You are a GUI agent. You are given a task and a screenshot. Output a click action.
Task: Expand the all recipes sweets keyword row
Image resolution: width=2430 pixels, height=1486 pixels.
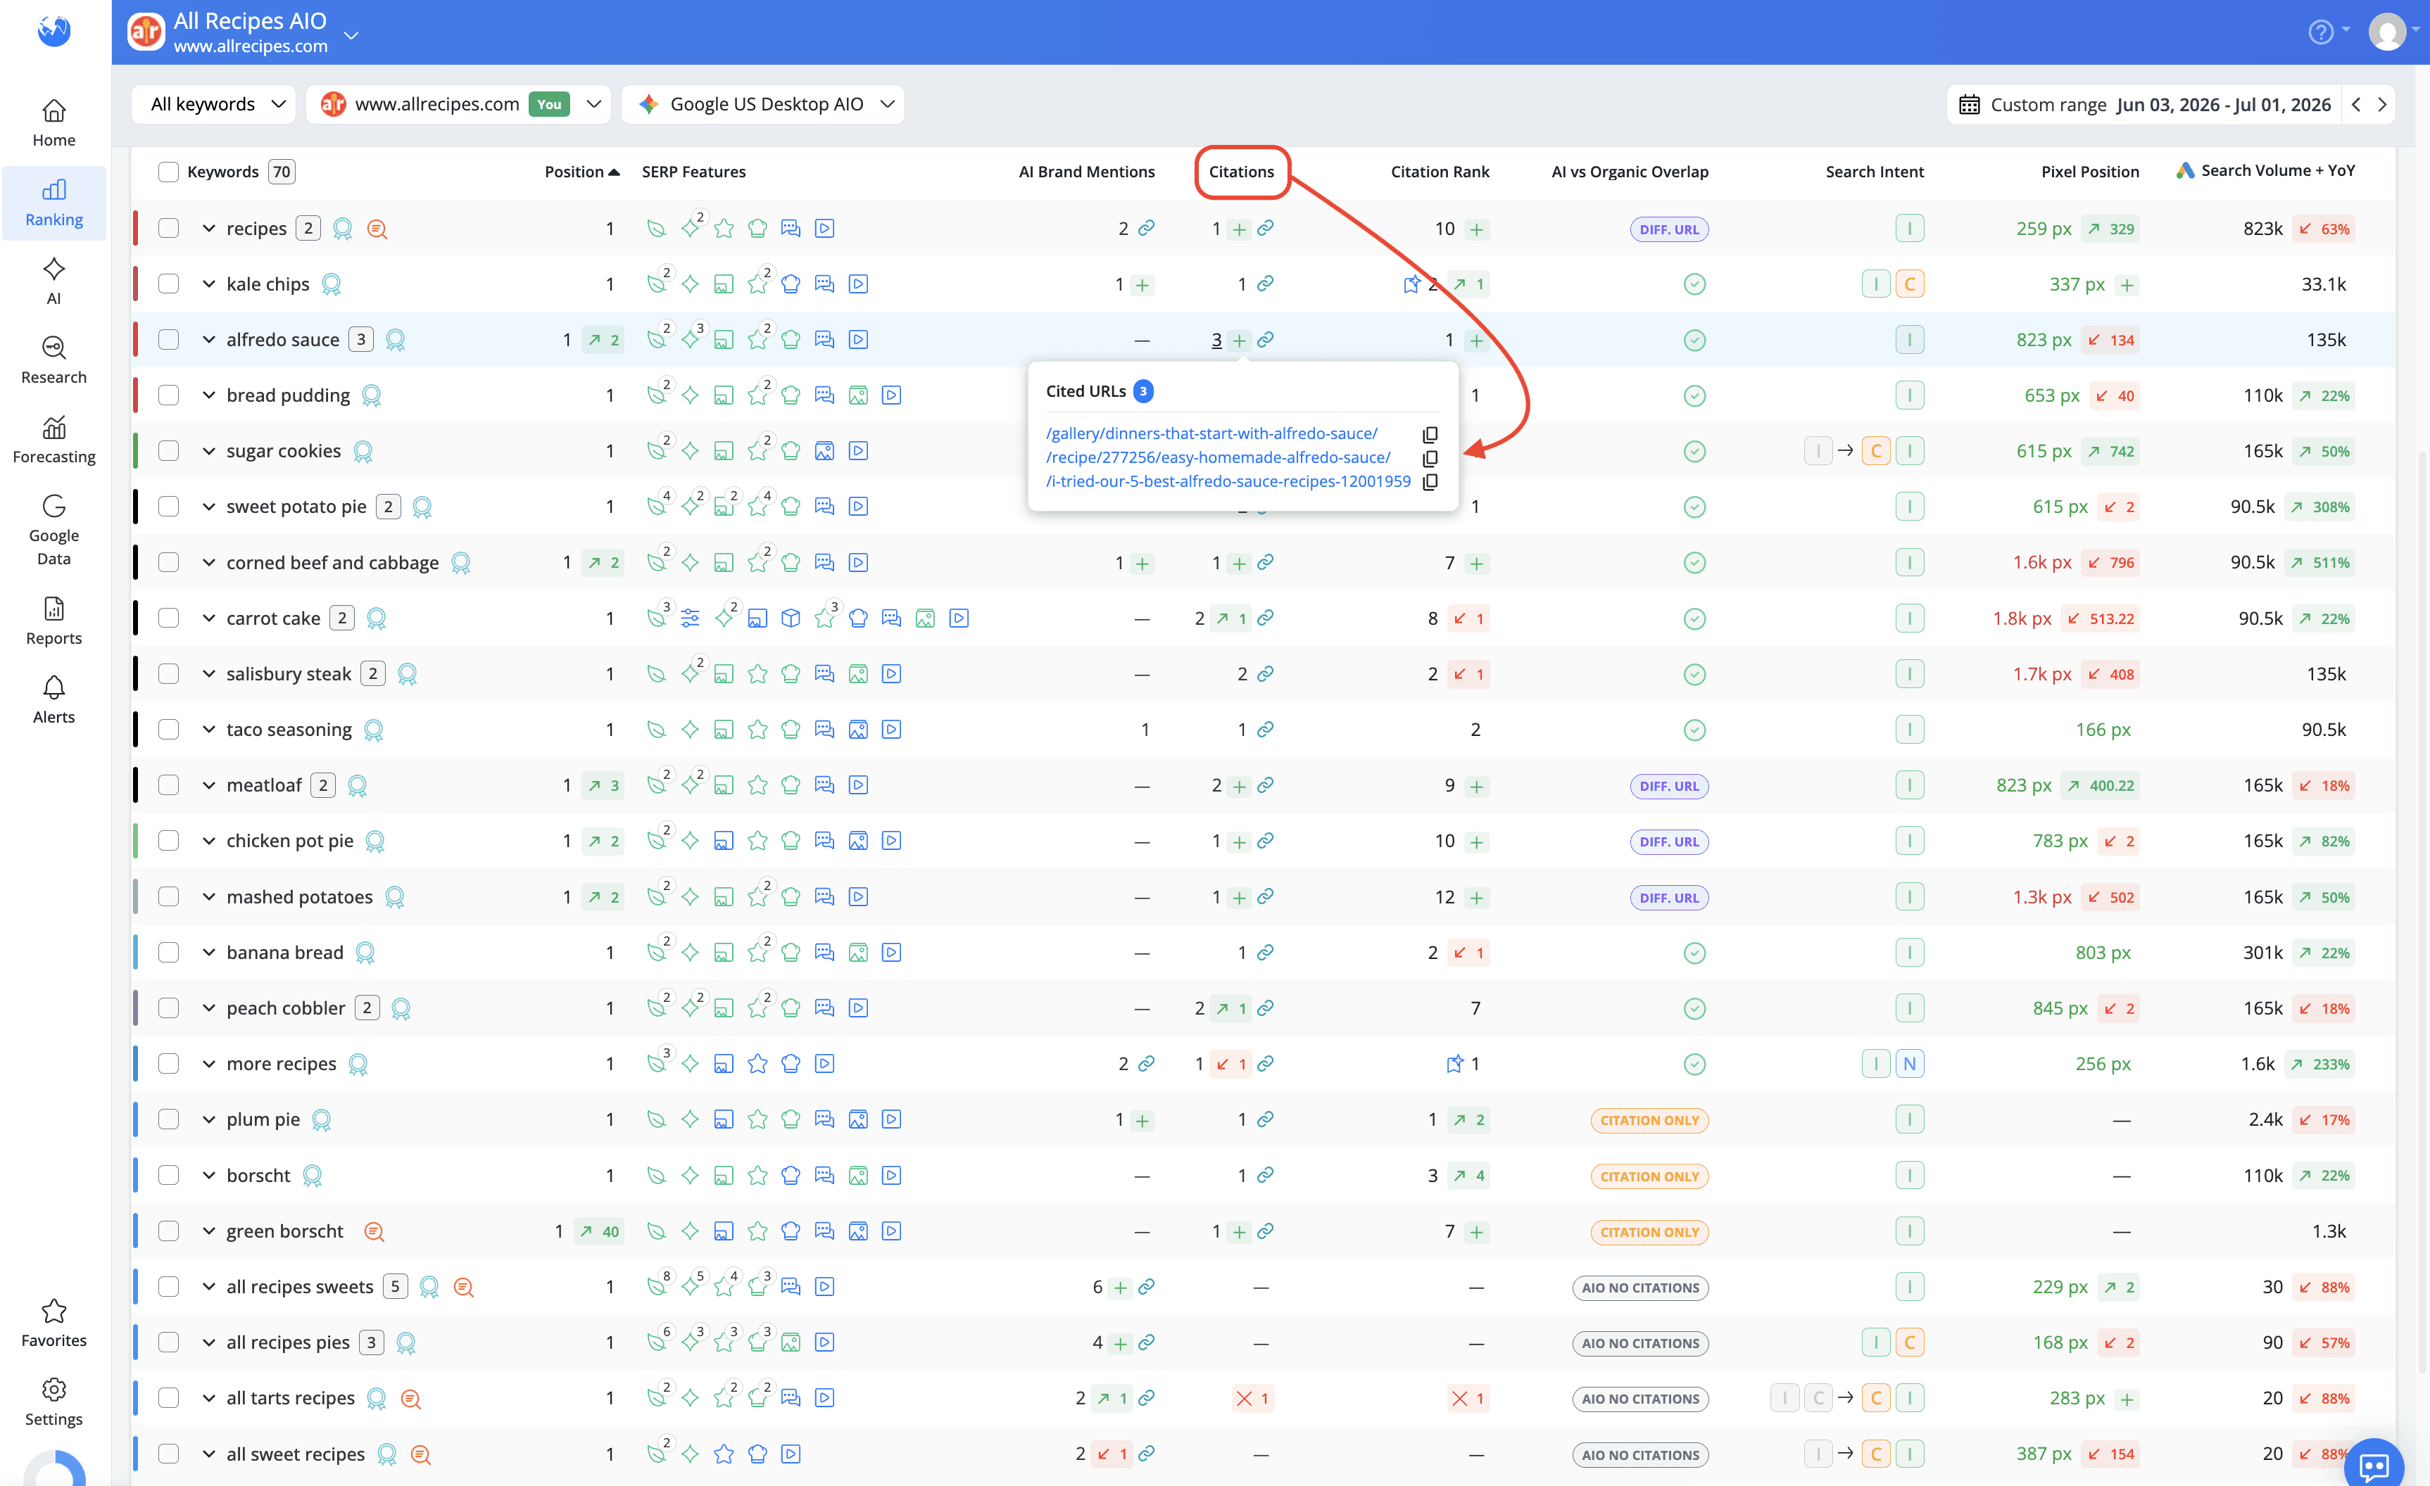tap(208, 1287)
